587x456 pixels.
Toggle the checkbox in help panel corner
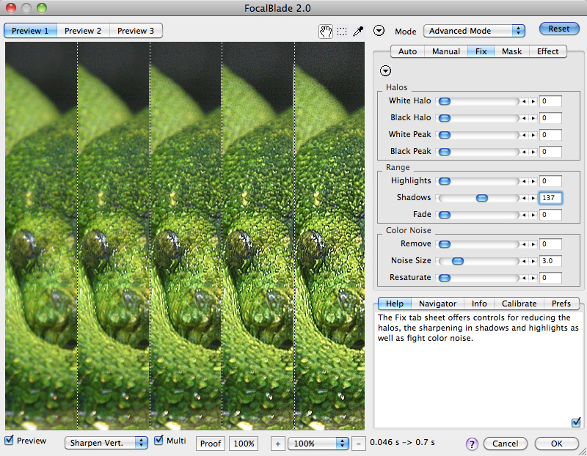coord(575,422)
